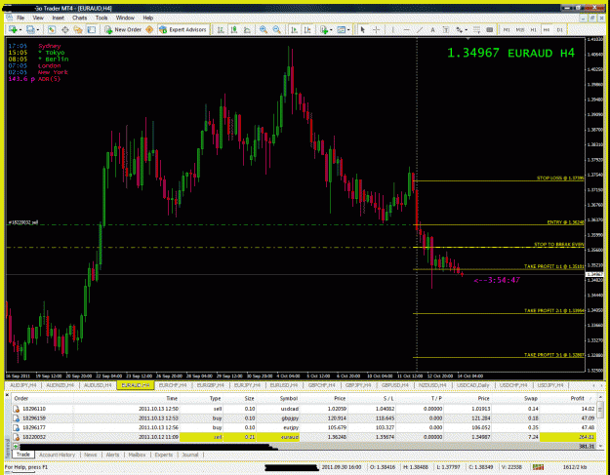Toggle the Market Watch panel icon
This screenshot has width=610, height=475.
pos(52,29)
